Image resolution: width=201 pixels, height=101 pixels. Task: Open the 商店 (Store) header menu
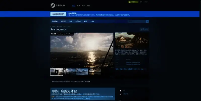click(x=74, y=6)
